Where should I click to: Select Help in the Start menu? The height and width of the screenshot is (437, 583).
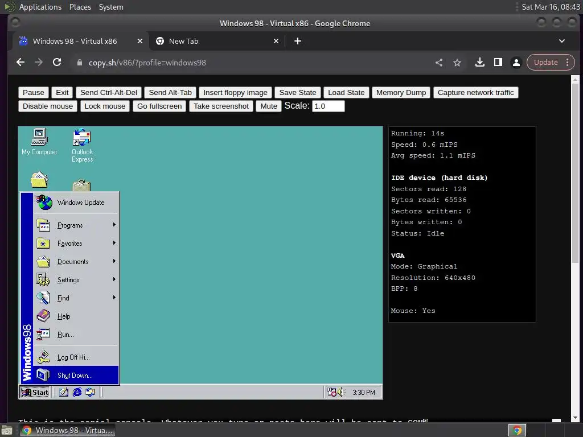pos(76,316)
